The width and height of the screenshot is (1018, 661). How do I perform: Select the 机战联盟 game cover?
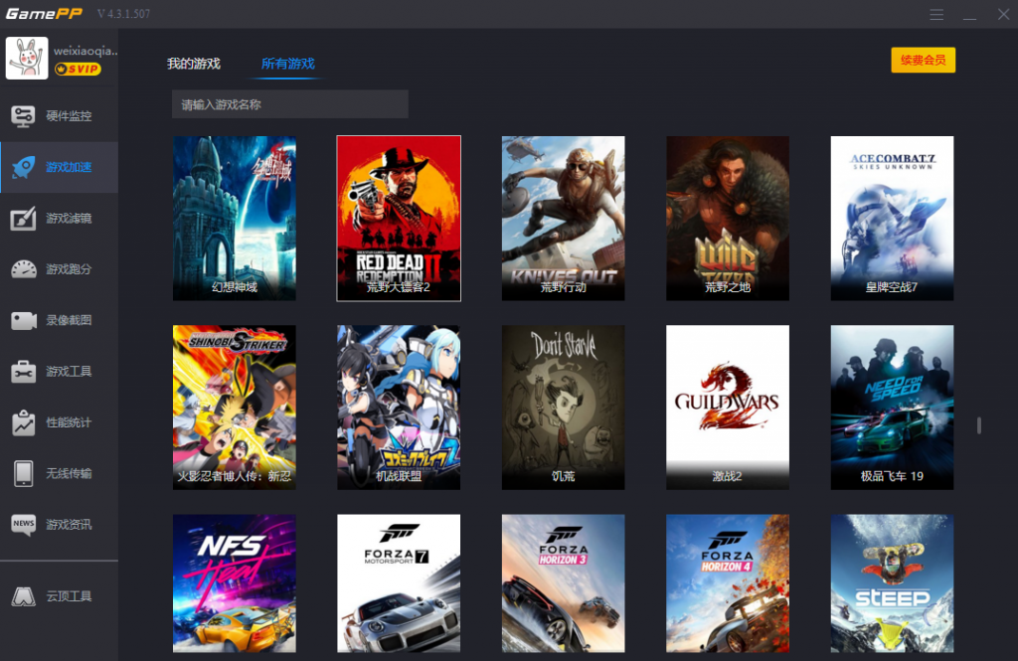pos(399,408)
